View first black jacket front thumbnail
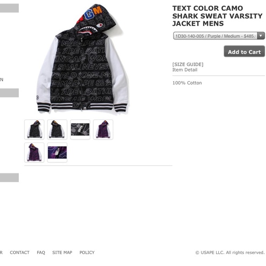 click(x=34, y=129)
